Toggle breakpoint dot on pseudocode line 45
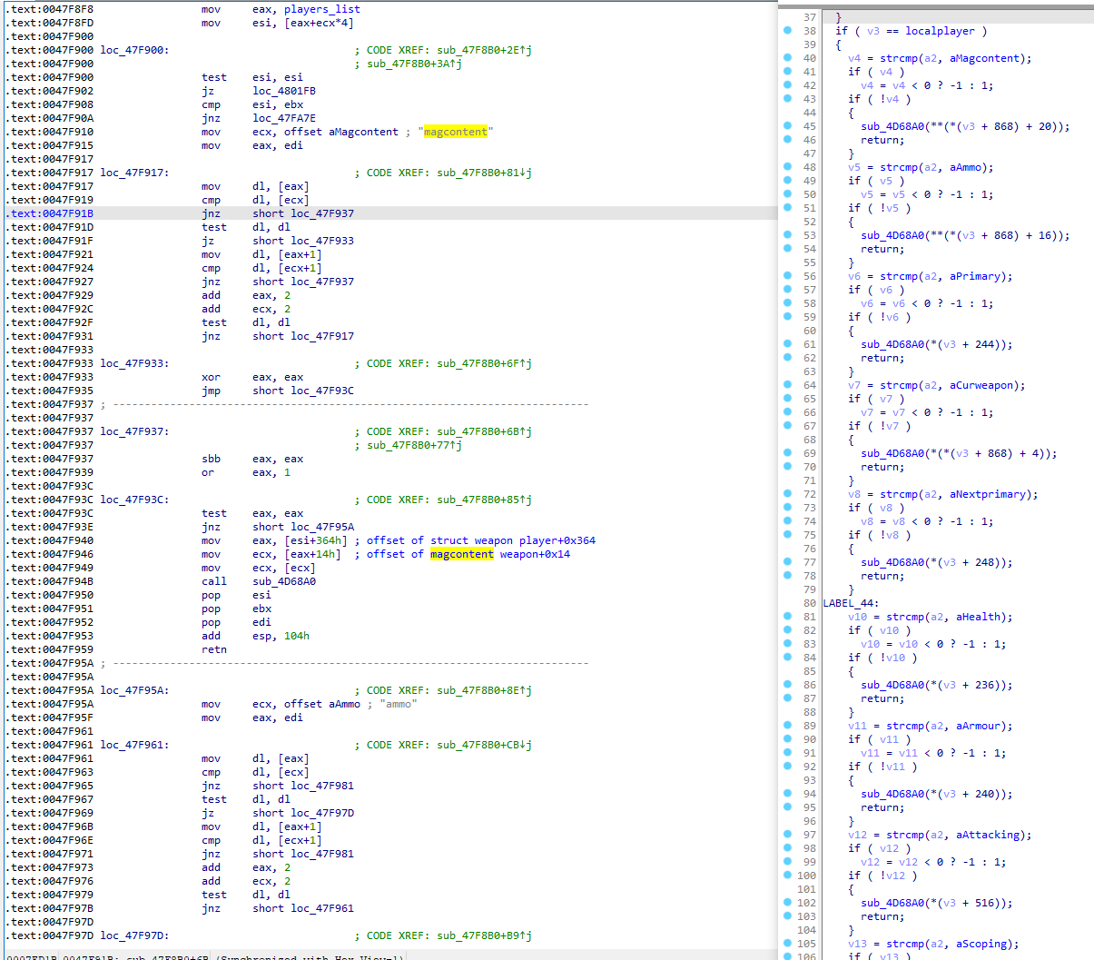1094x960 pixels. (787, 126)
